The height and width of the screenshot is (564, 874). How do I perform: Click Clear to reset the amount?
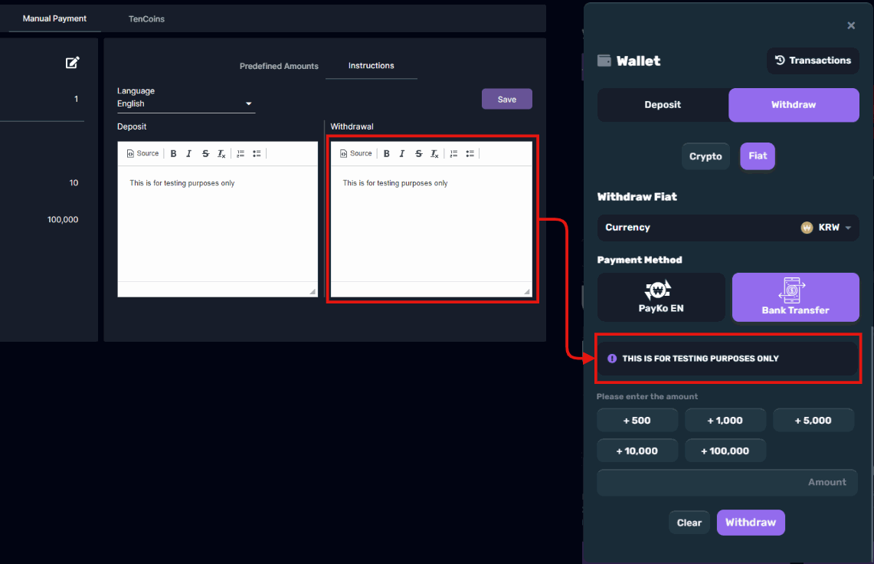click(x=689, y=523)
